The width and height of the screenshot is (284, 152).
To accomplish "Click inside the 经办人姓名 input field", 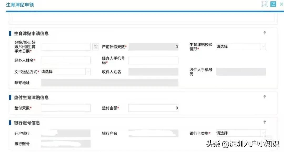I will (66, 60).
